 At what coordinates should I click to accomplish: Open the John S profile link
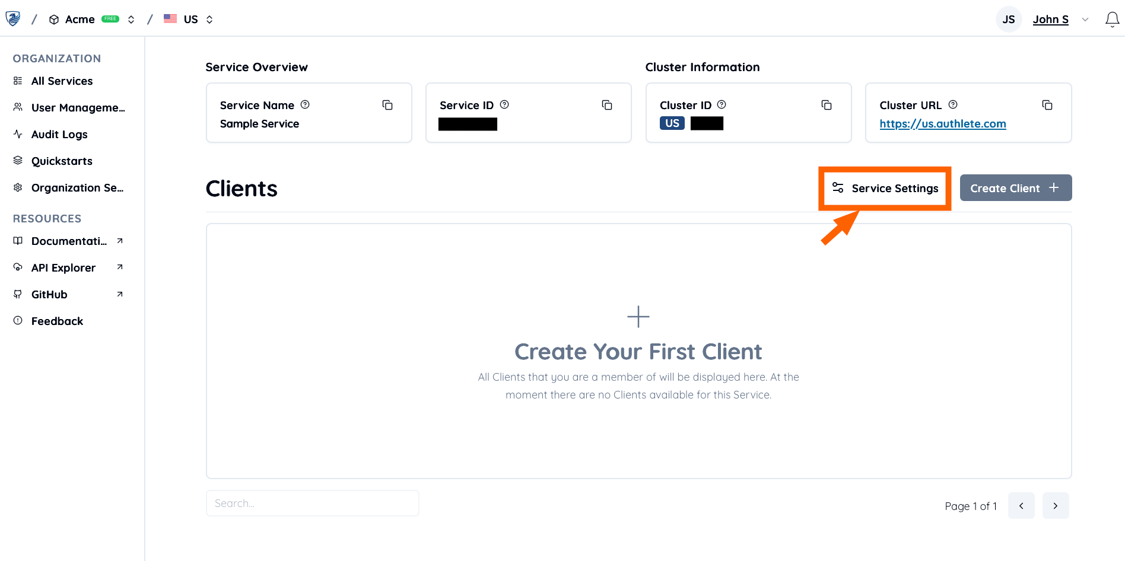1050,20
